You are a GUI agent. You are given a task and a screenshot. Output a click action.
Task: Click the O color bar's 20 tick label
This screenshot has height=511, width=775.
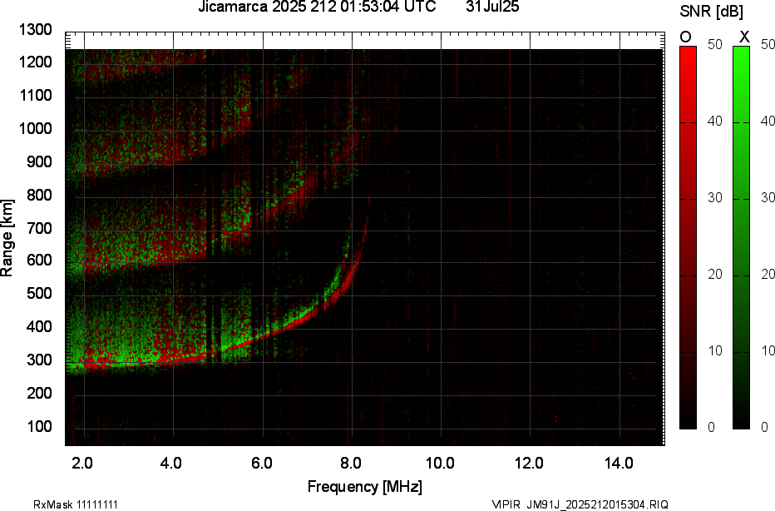(714, 275)
